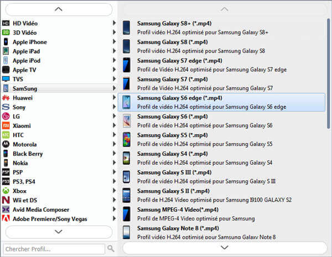Expand the LG submenu arrow
Image resolution: width=332 pixels, height=257 pixels.
pos(114,117)
